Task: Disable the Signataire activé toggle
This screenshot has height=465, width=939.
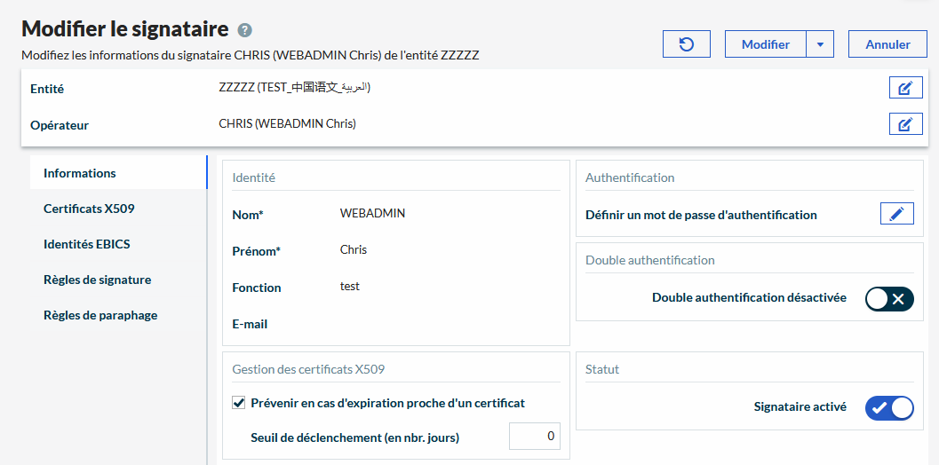Action: (x=888, y=407)
